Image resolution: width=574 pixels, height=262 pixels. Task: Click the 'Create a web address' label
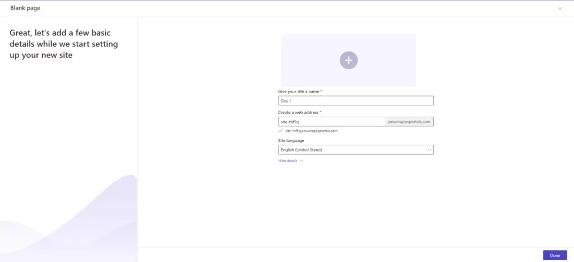(x=300, y=113)
